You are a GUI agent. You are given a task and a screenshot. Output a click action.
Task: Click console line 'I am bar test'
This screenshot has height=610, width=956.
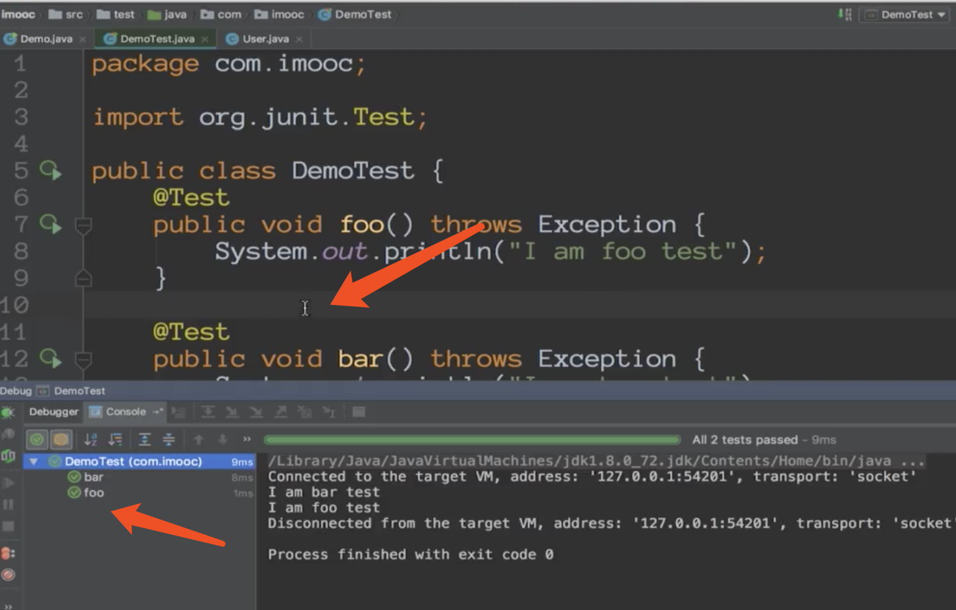[x=324, y=492]
